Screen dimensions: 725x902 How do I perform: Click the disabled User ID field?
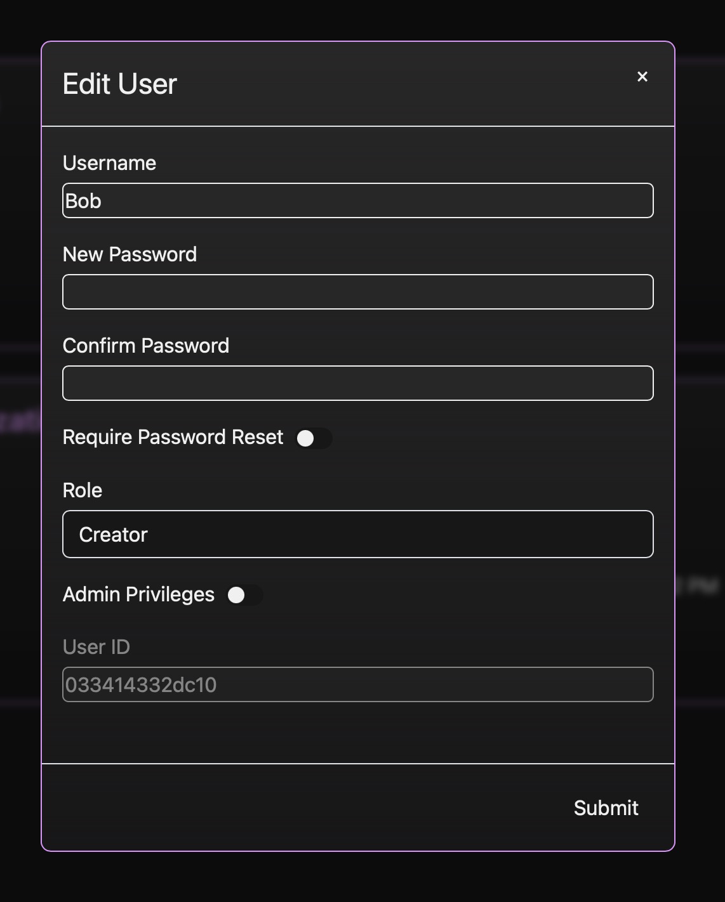[x=357, y=684]
